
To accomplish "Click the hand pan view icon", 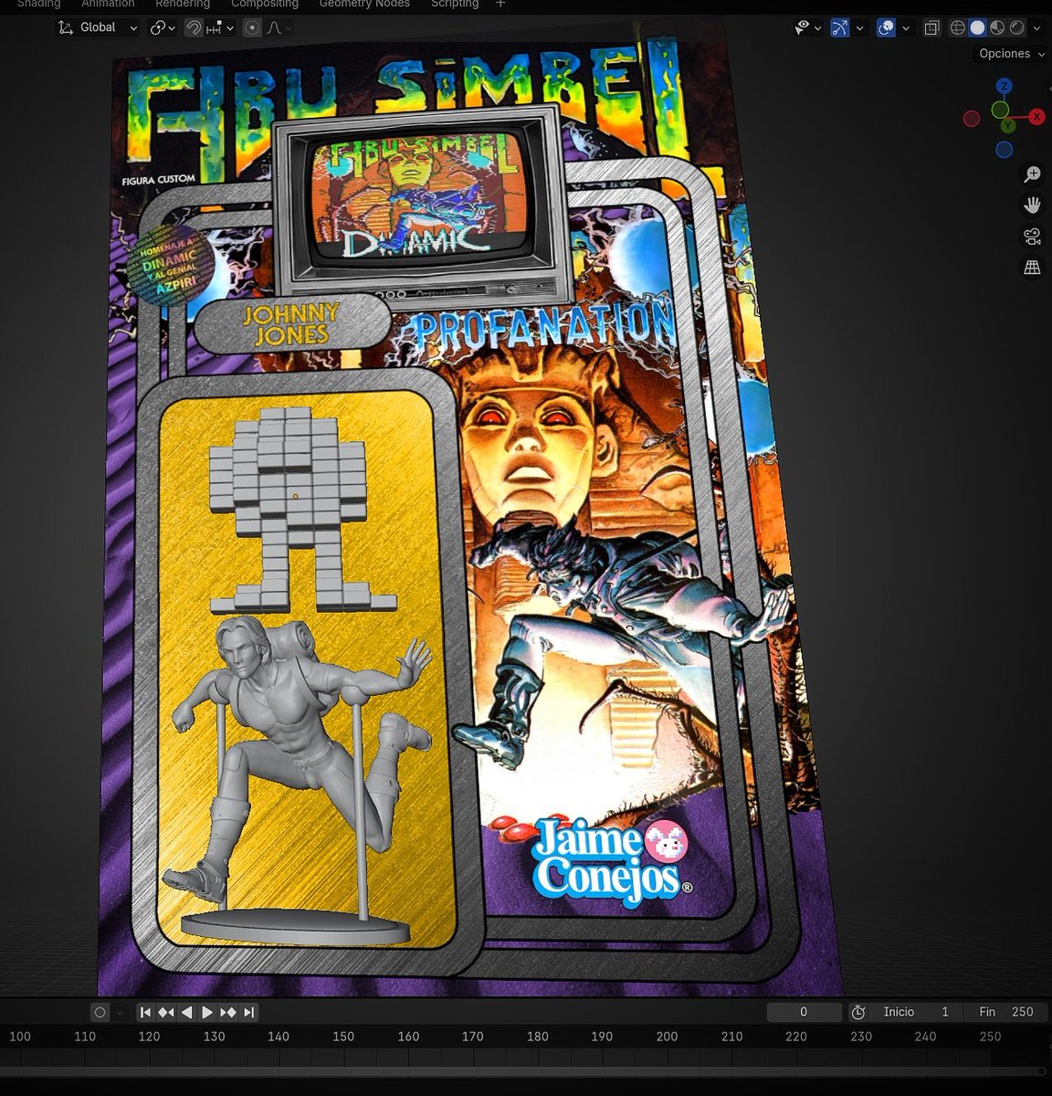I will [1032, 205].
